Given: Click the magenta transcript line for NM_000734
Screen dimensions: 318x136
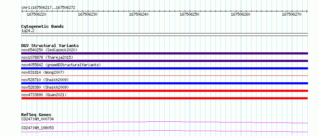Looking at the screenshot, I should click(x=164, y=122).
